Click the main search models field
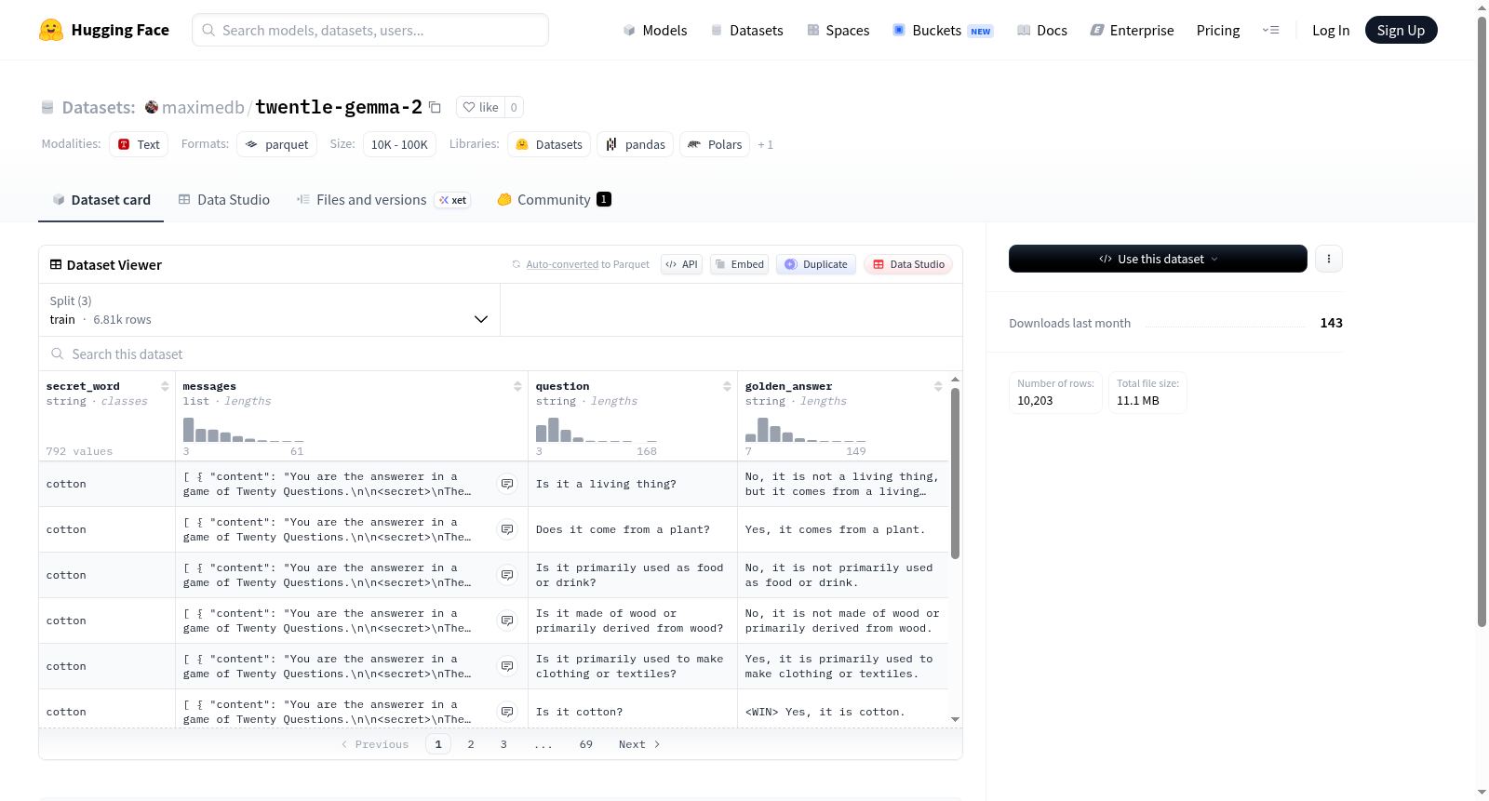 [x=370, y=30]
